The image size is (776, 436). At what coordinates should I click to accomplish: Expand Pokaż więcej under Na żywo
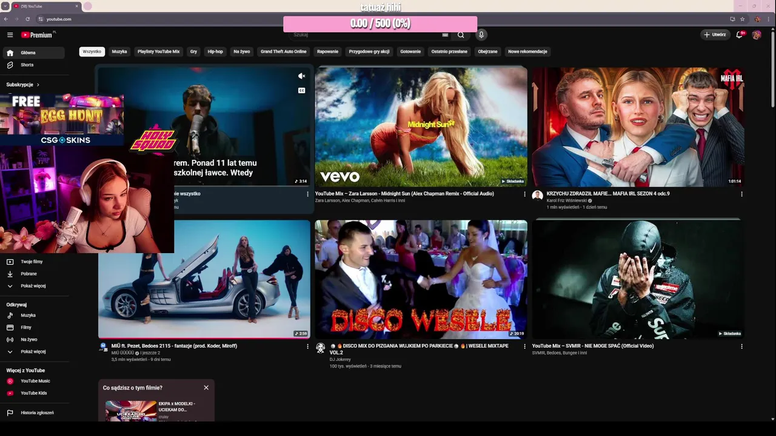33,352
